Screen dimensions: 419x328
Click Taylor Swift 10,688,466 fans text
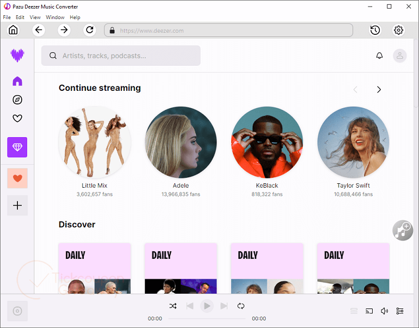pos(353,194)
